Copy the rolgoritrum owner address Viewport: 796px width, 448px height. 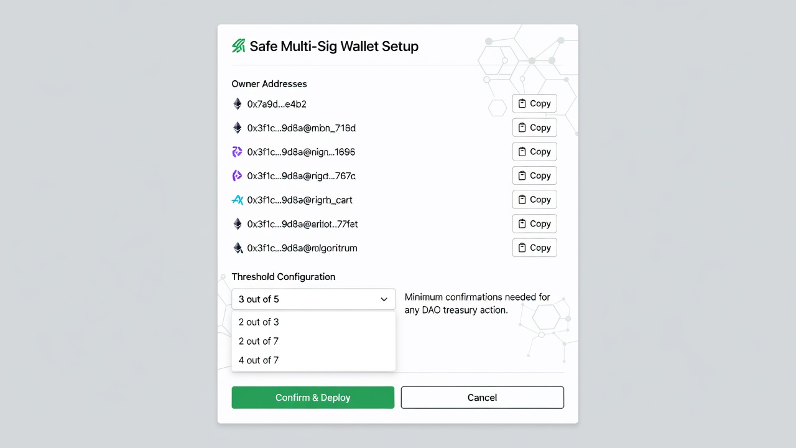pyautogui.click(x=534, y=248)
